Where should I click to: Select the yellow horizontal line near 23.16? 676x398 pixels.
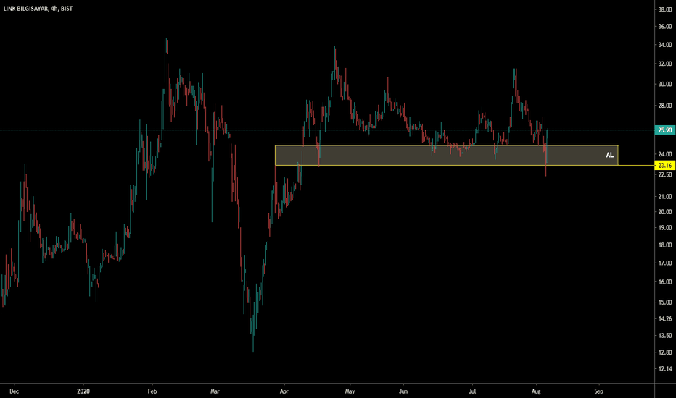[636, 165]
